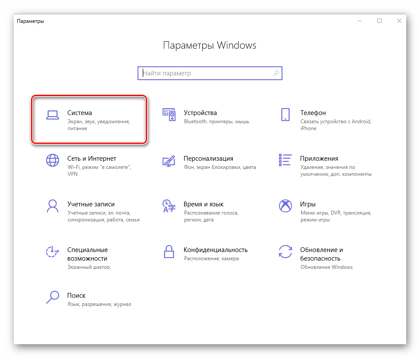The width and height of the screenshot is (420, 358).
Task: Click the Xbox logo icon for Игры
Action: [285, 206]
